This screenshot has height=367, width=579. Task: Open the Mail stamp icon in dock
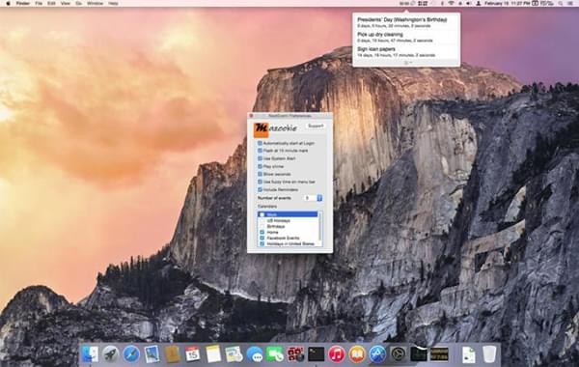pos(152,354)
